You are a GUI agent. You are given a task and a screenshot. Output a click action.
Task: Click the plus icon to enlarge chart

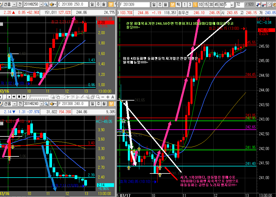(x=108, y=97)
